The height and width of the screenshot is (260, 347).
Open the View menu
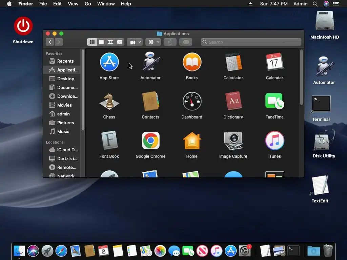73,4
